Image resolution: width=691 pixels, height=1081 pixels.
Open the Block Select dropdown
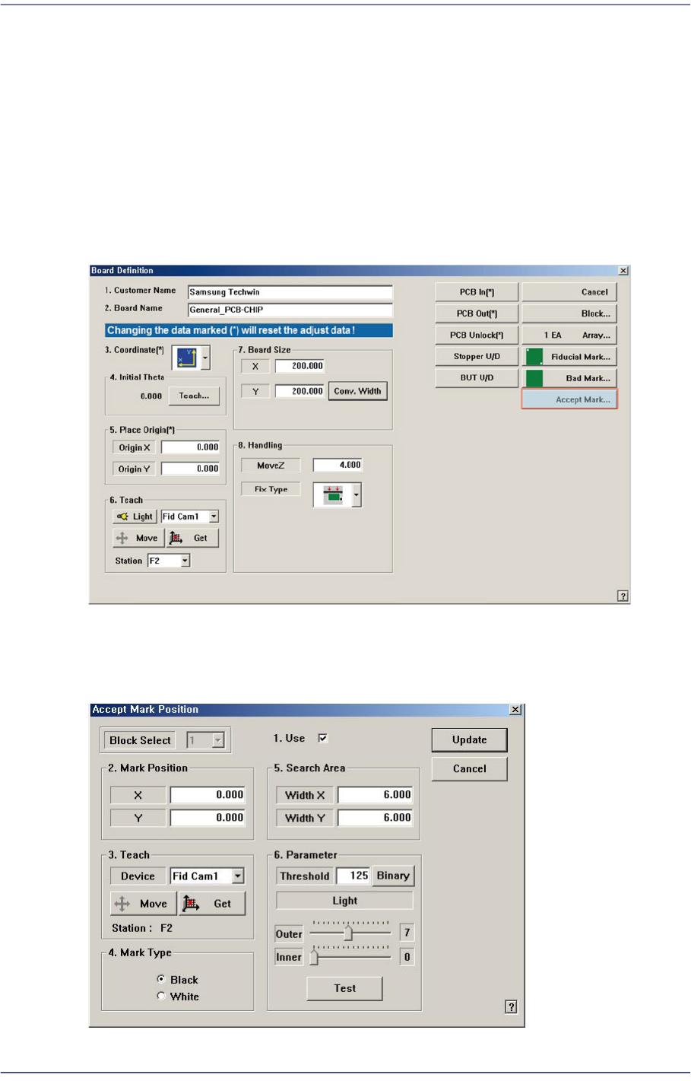[218, 740]
